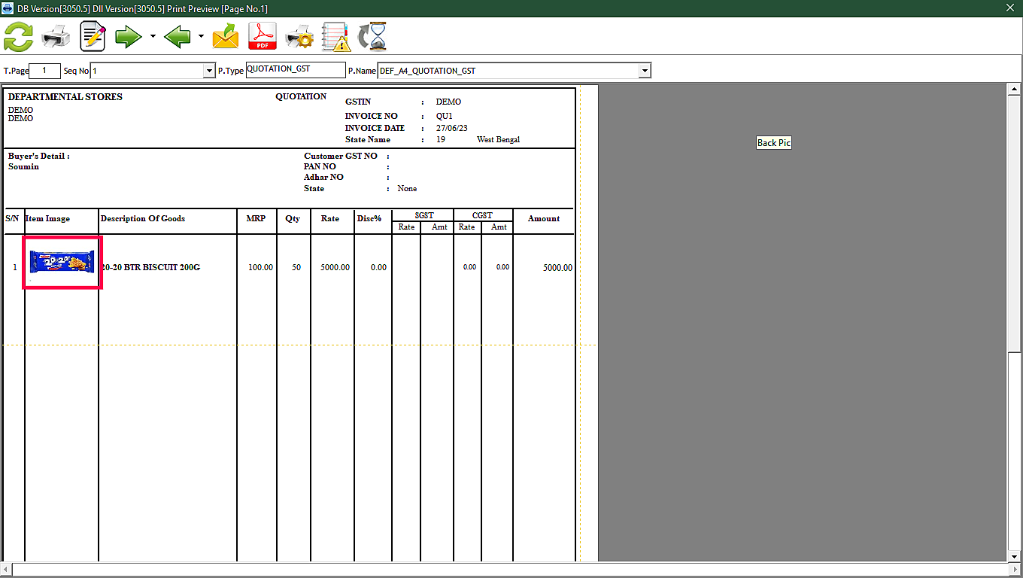Click the MRP column header
Image resolution: width=1023 pixels, height=578 pixels.
click(x=256, y=219)
